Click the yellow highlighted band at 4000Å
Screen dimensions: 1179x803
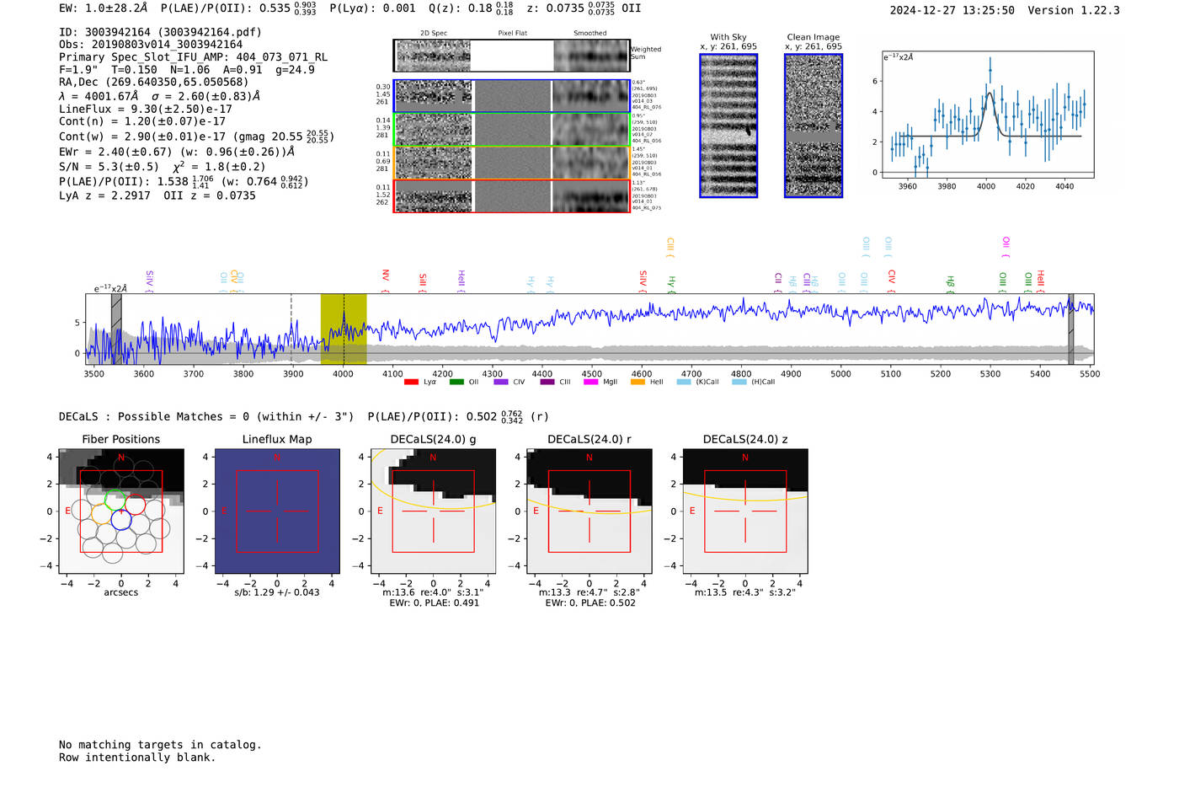[x=344, y=329]
